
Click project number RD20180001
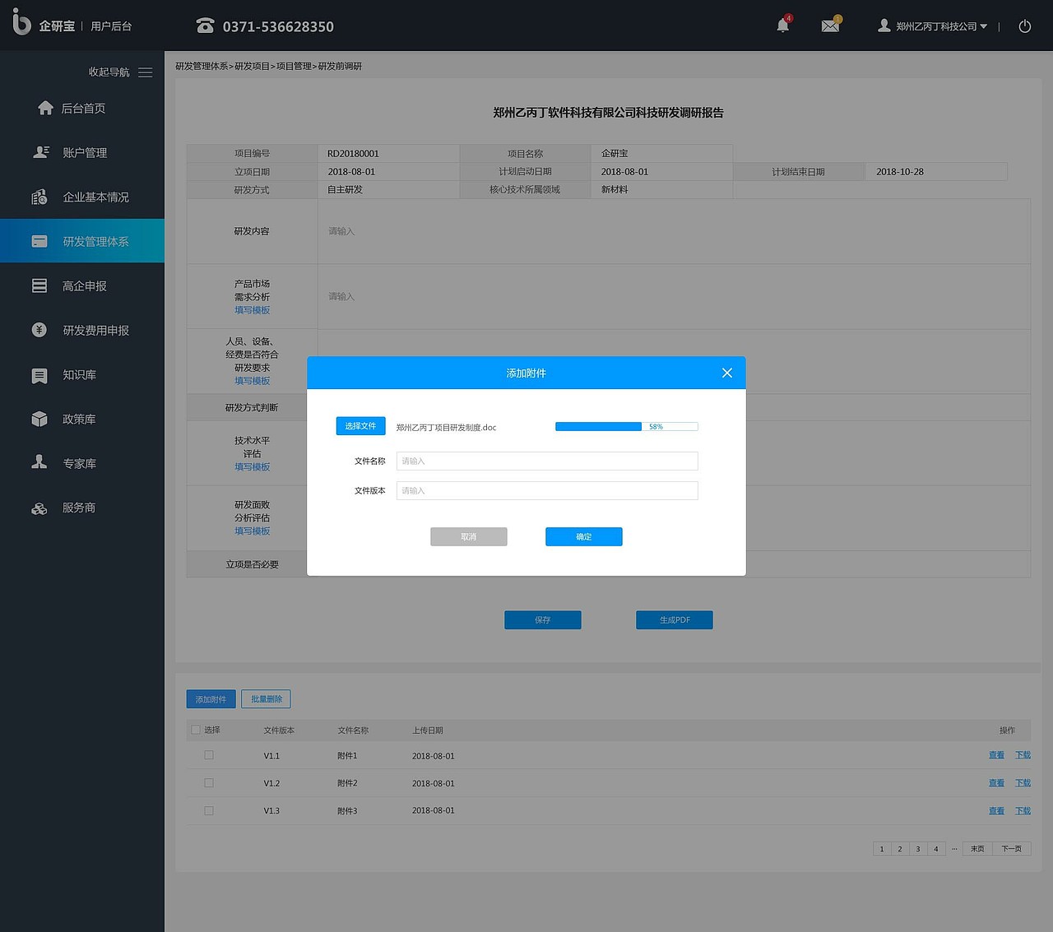pos(353,154)
